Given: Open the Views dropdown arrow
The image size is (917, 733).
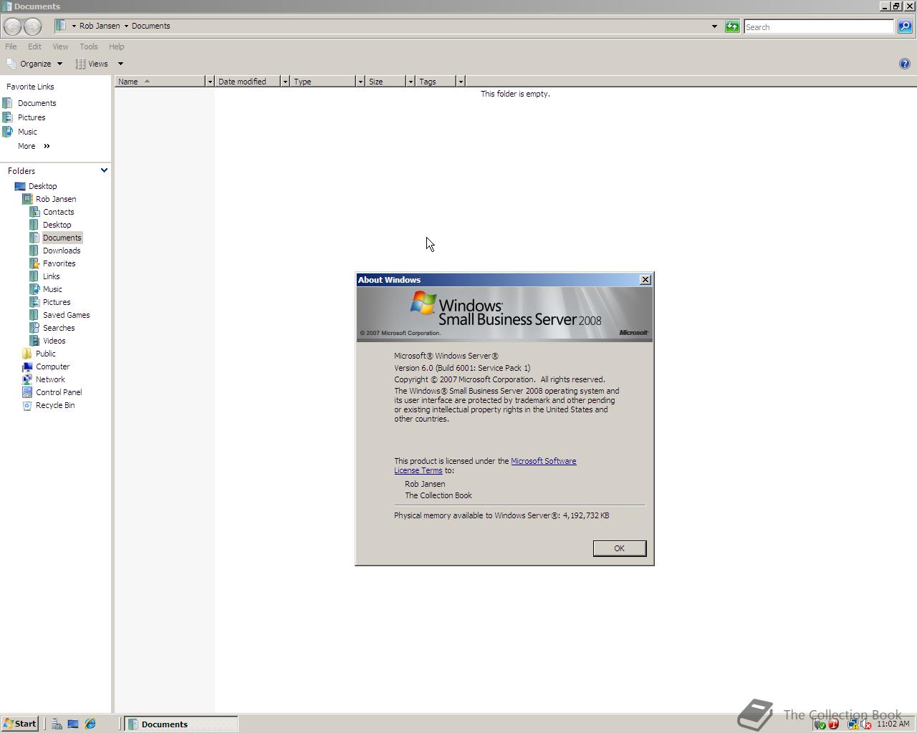Looking at the screenshot, I should pyautogui.click(x=120, y=64).
